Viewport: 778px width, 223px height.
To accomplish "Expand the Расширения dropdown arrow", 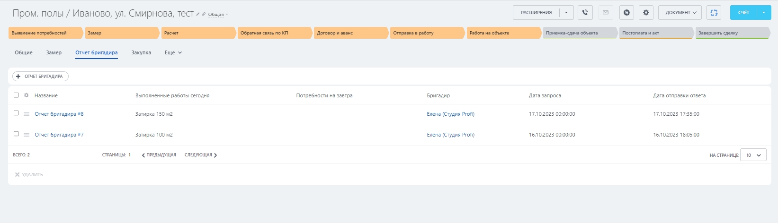I will 566,13.
